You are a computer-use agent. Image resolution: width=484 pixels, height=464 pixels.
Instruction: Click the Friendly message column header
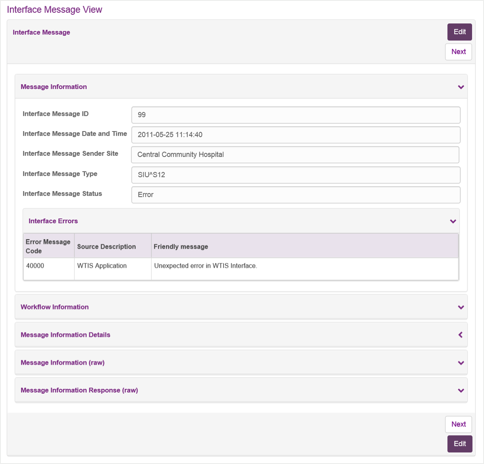click(x=305, y=246)
